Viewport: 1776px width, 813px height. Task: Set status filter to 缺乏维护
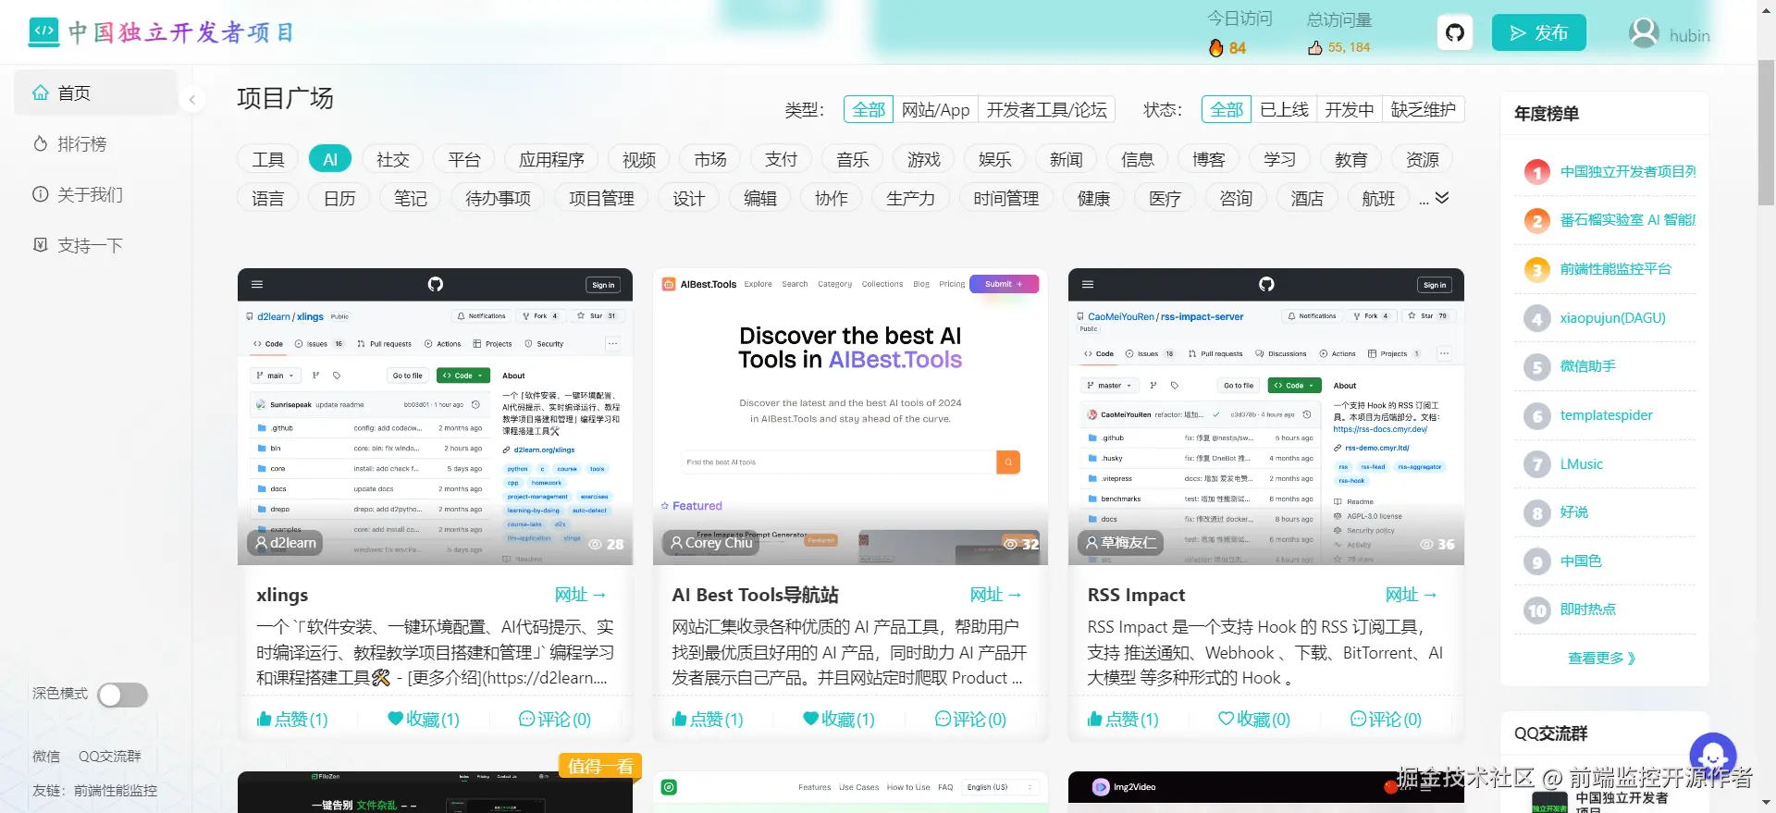(x=1424, y=110)
